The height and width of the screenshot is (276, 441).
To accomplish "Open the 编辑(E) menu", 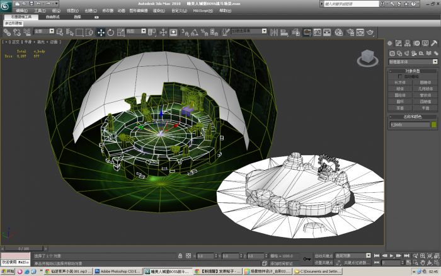I will click(x=21, y=11).
